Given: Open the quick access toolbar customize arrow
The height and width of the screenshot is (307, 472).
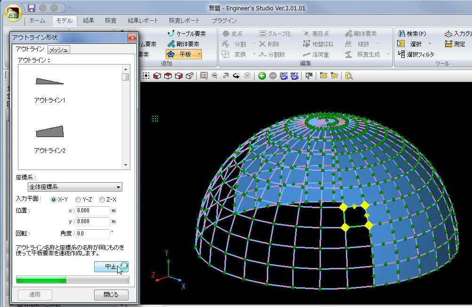Looking at the screenshot, I should click(x=69, y=8).
